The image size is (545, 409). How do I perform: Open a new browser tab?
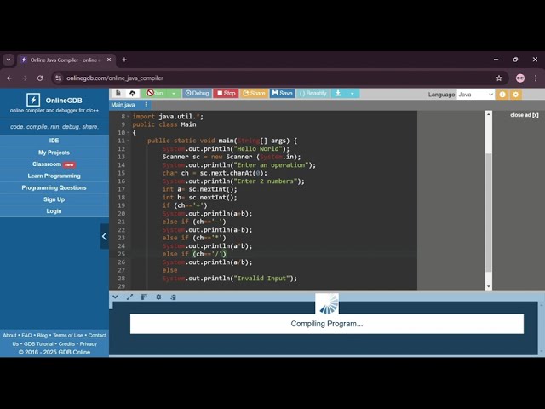[124, 60]
